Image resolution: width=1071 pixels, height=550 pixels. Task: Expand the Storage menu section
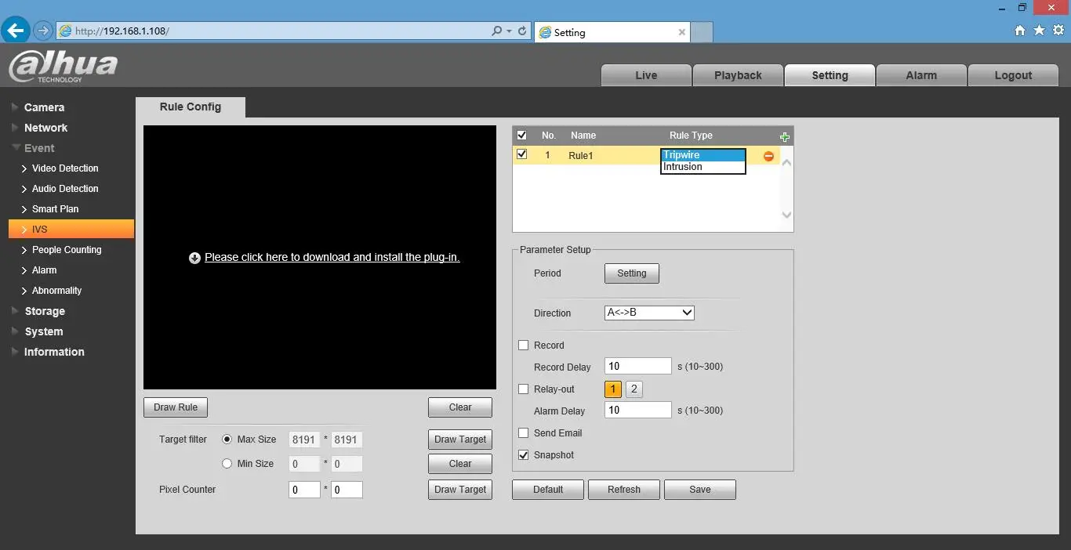45,311
